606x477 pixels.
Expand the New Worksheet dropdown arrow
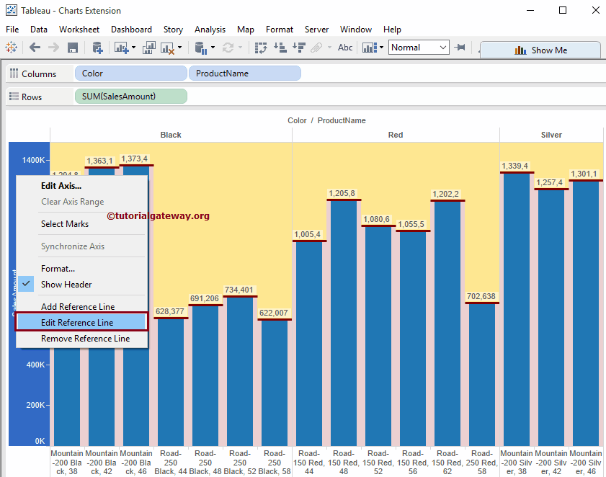pyautogui.click(x=134, y=48)
